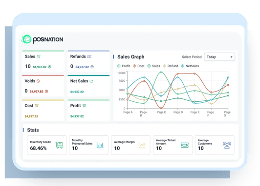Click the Net Sales amount $4,937.82
The width and height of the screenshot is (260, 186).
[77, 92]
